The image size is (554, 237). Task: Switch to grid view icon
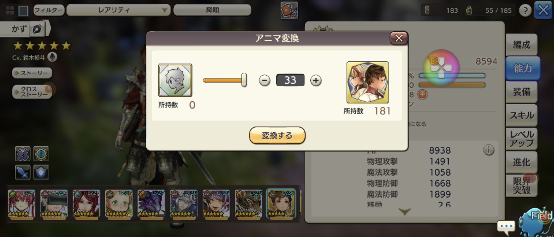point(10,10)
